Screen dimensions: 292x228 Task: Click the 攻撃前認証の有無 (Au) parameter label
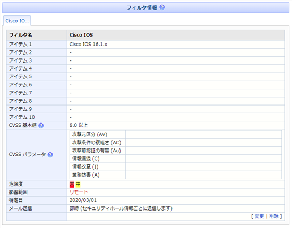point(97,151)
